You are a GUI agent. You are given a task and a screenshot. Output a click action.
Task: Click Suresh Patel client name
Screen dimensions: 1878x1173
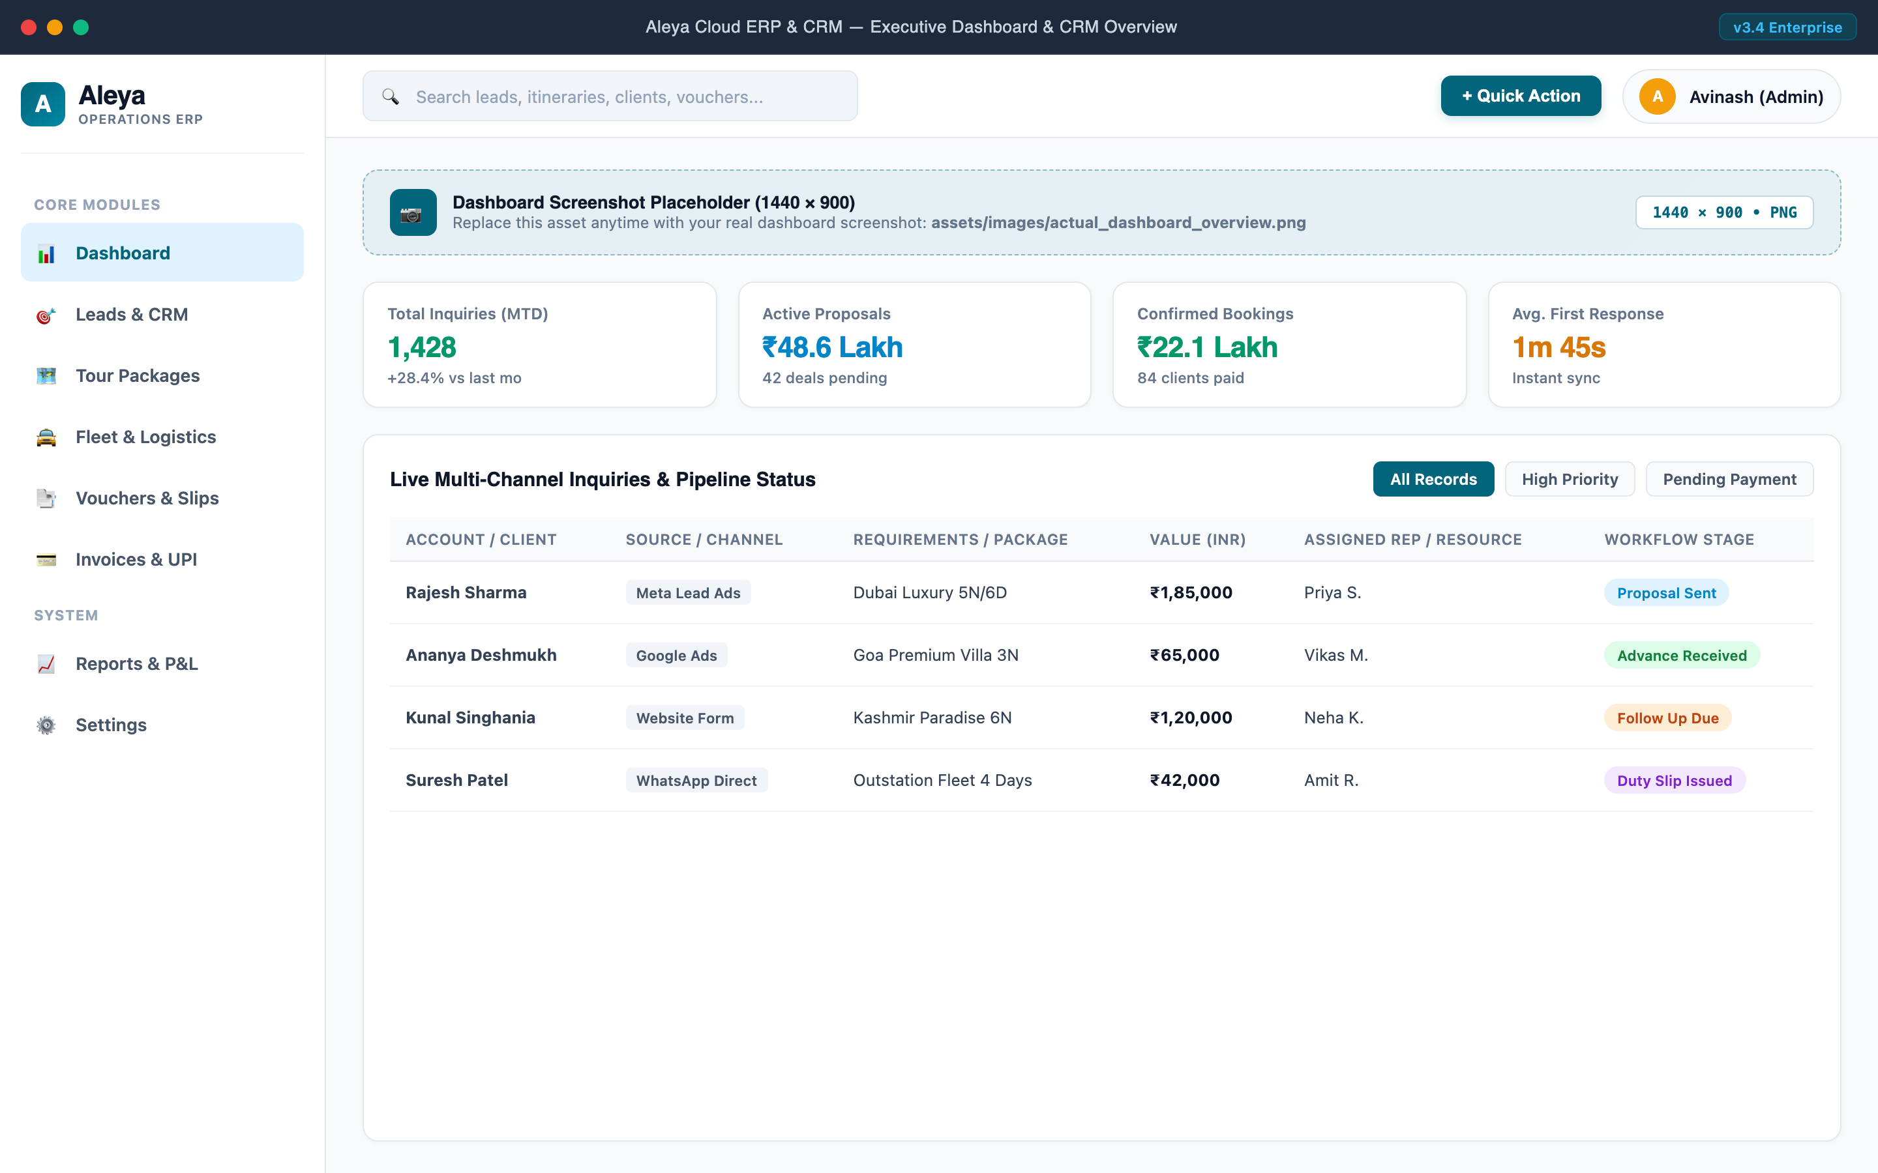(456, 781)
